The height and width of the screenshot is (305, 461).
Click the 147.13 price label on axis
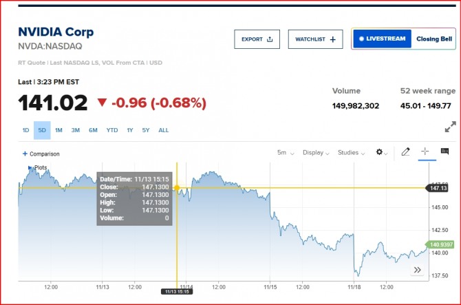pos(438,188)
